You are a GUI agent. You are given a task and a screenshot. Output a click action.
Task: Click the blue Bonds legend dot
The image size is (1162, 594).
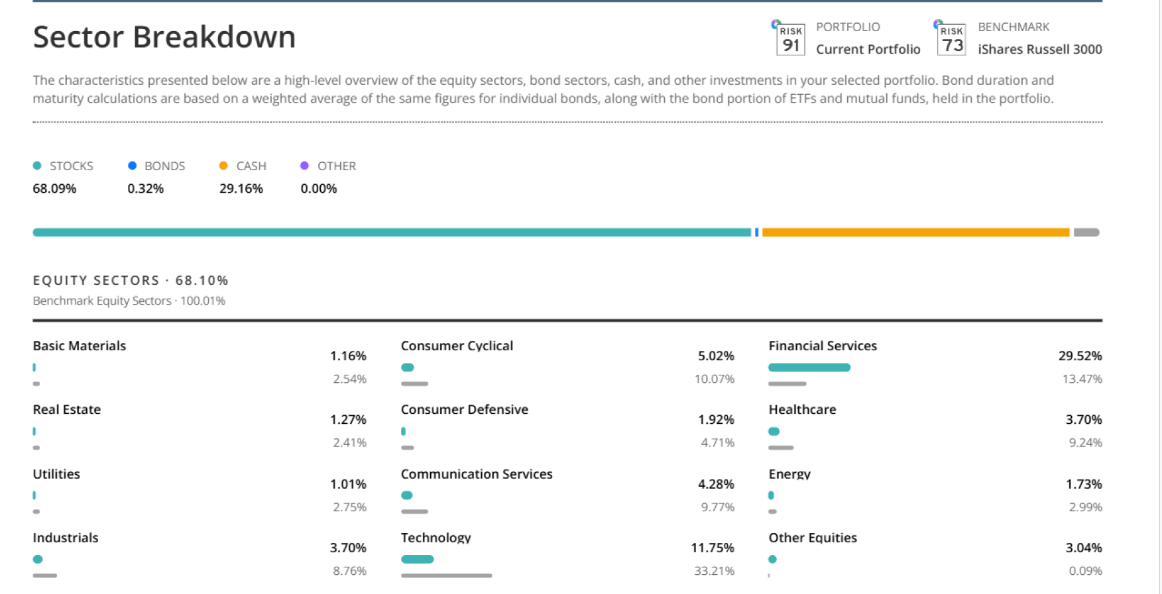132,166
